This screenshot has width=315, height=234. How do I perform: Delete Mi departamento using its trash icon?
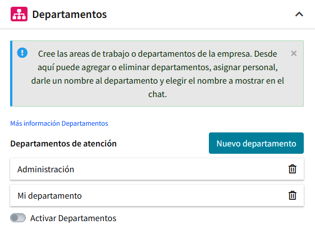[293, 195]
